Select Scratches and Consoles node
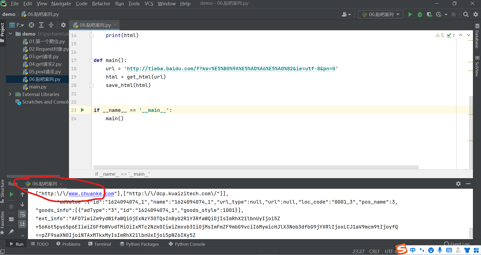 pyautogui.click(x=42, y=102)
